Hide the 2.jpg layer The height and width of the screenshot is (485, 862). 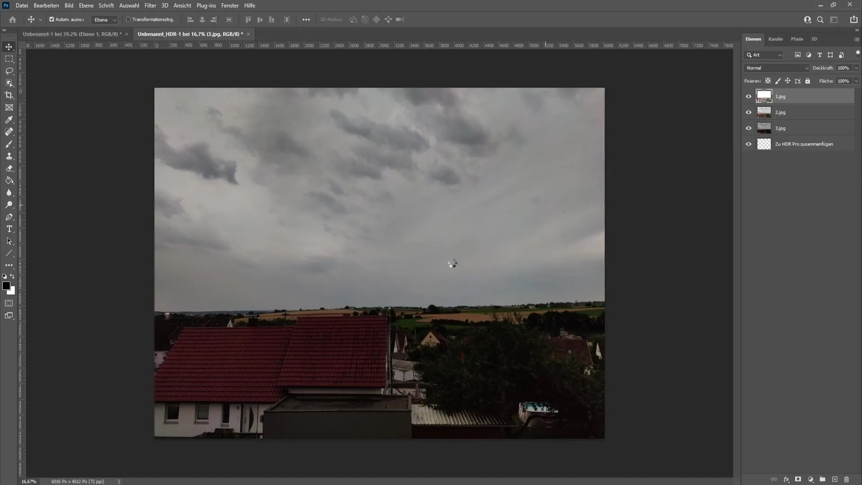(x=748, y=112)
